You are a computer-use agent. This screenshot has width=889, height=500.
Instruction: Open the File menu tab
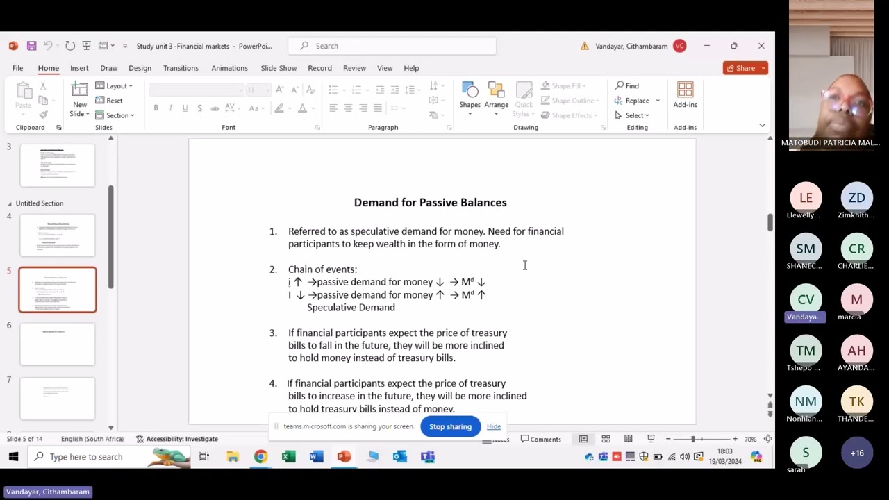[17, 68]
